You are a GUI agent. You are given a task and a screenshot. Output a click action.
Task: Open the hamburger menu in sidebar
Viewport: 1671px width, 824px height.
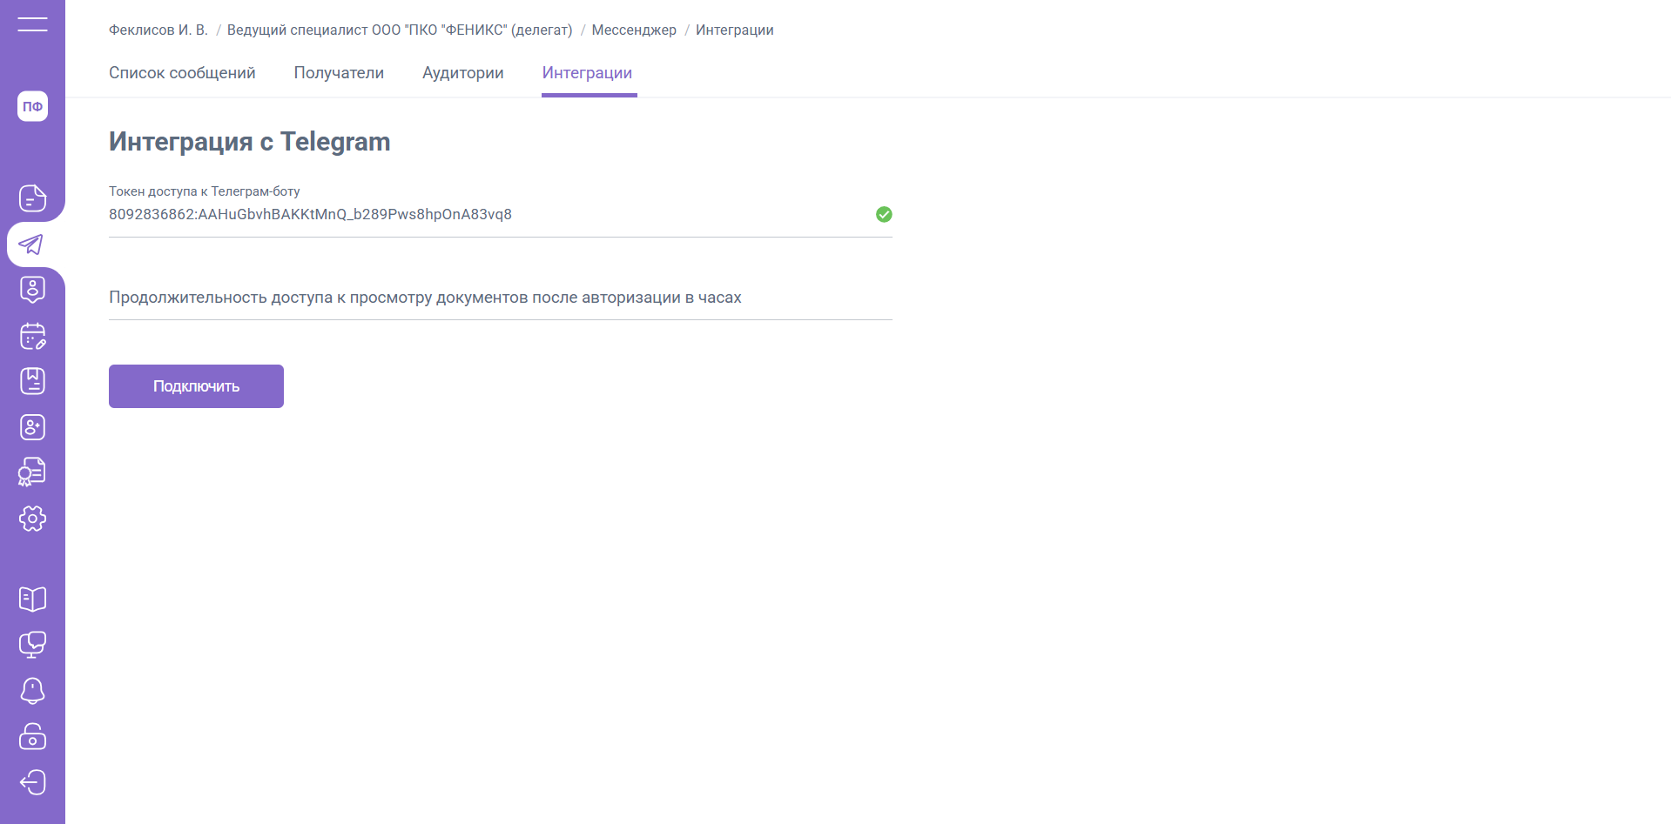pos(32,24)
